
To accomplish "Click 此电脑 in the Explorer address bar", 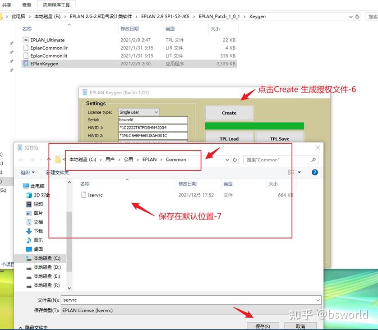I will [18, 16].
